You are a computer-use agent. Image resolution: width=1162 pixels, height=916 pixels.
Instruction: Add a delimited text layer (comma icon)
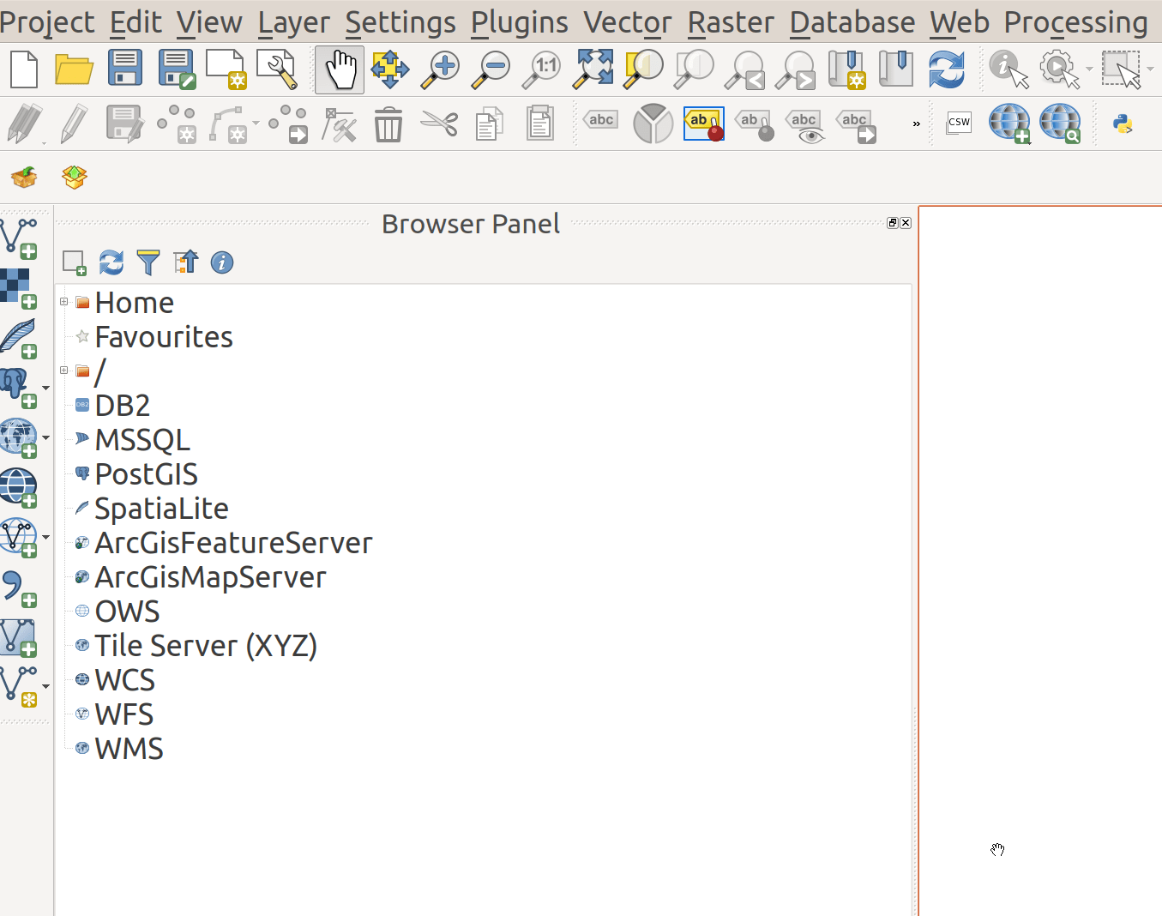click(18, 588)
